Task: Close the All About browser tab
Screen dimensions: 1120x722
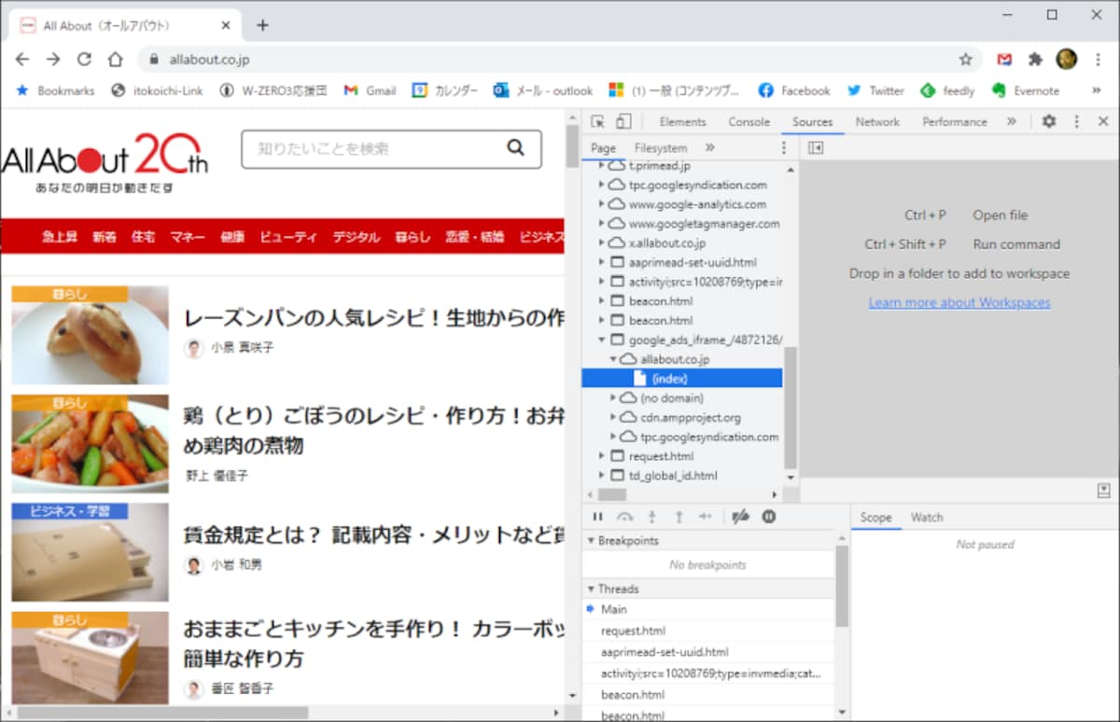Action: tap(225, 25)
